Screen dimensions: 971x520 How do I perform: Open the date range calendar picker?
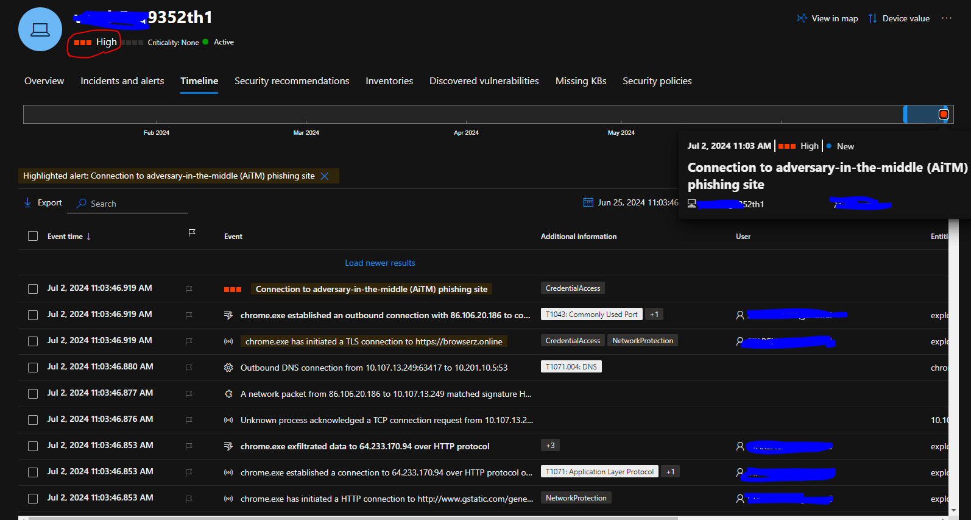588,202
